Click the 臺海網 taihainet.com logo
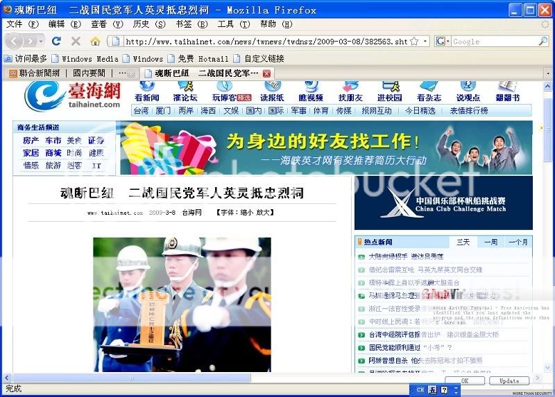The width and height of the screenshot is (555, 397). [73, 96]
